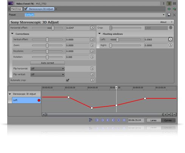The width and height of the screenshot is (185, 153).
Task: Go to the next keyframe
Action: coord(108,120)
